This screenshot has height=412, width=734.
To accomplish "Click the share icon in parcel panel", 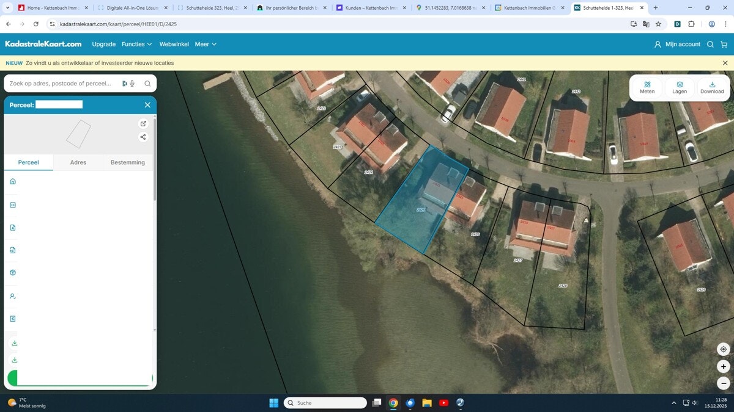I will (143, 137).
